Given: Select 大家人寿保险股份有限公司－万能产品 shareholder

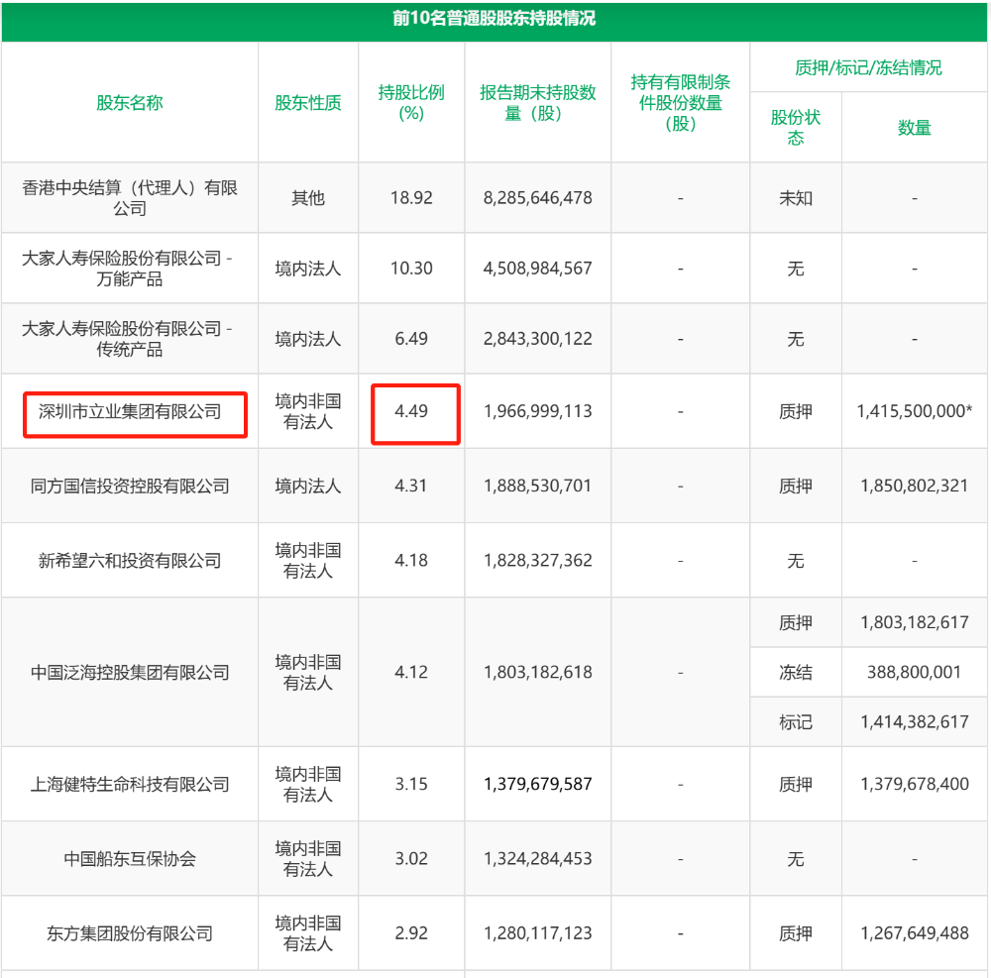Looking at the screenshot, I should (x=130, y=264).
